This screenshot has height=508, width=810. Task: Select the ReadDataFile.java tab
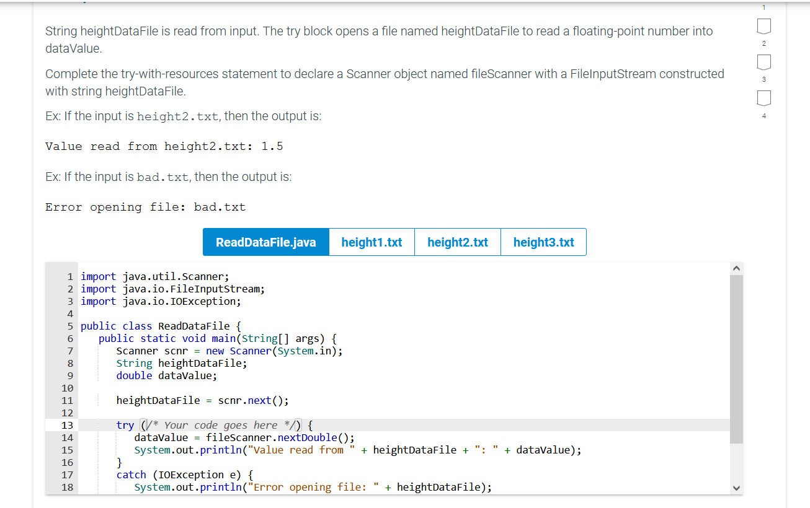265,242
